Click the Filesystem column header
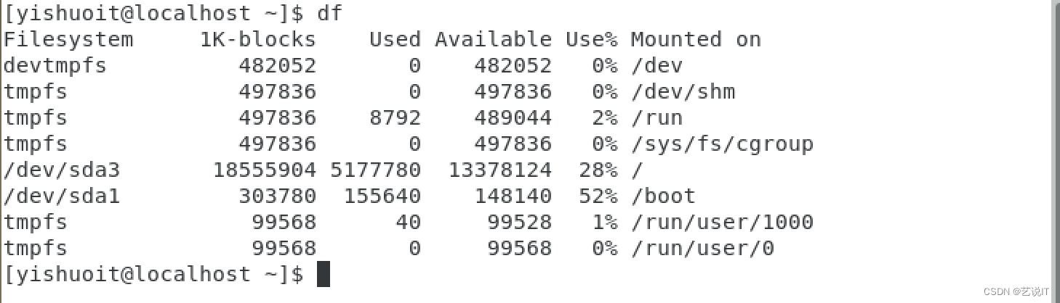This screenshot has width=1060, height=303. coord(68,39)
